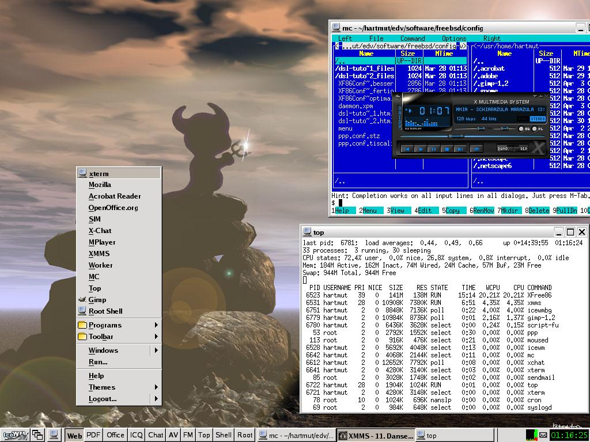590x442 pixels.
Task: Expand the Programs submenu
Action: coord(119,325)
